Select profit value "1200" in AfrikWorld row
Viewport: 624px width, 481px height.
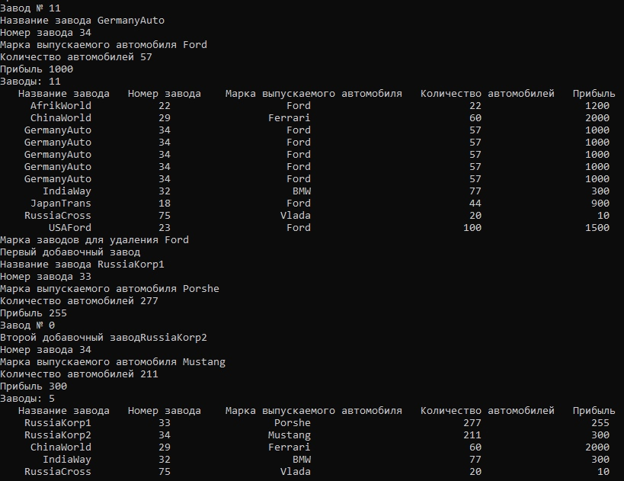pyautogui.click(x=597, y=106)
